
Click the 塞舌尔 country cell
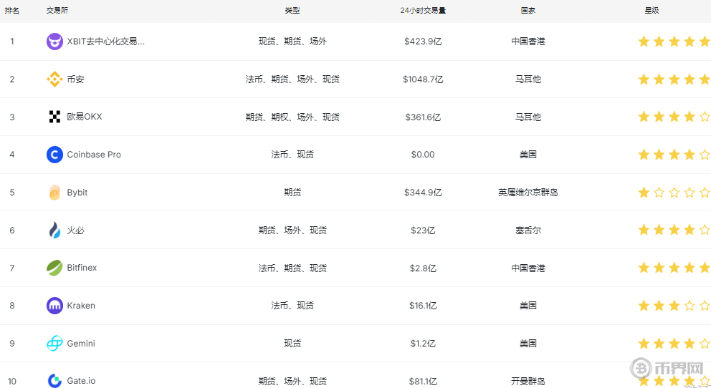pyautogui.click(x=528, y=231)
